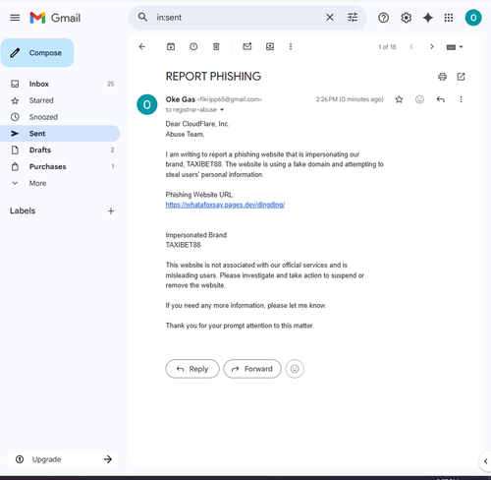491x480 pixels.
Task: Click the Gmail logo
Action: (x=55, y=18)
